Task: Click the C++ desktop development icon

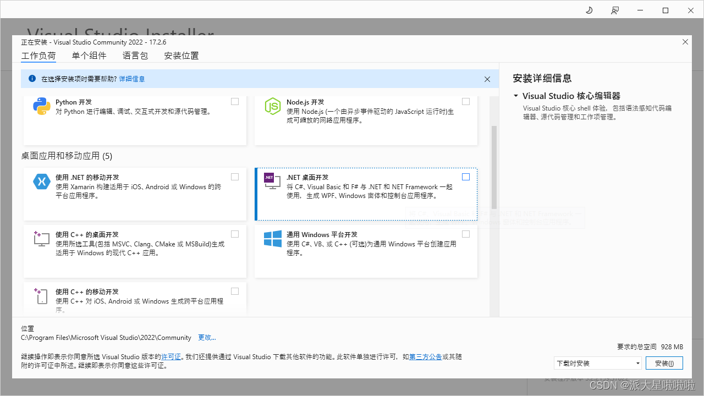Action: [x=42, y=238]
